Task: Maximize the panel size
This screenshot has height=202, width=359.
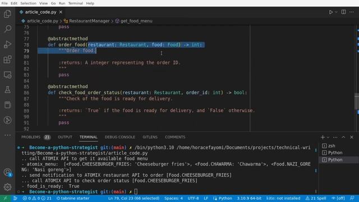Action: tap(343, 137)
